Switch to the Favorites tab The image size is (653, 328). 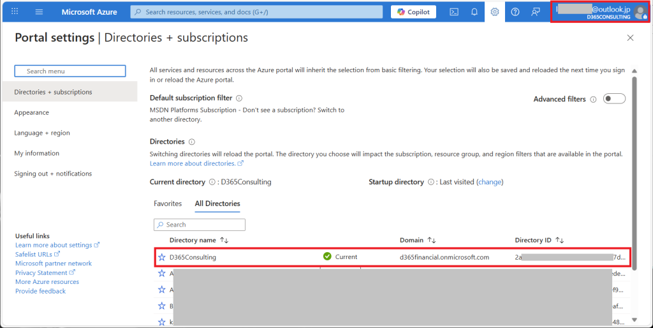click(x=168, y=204)
